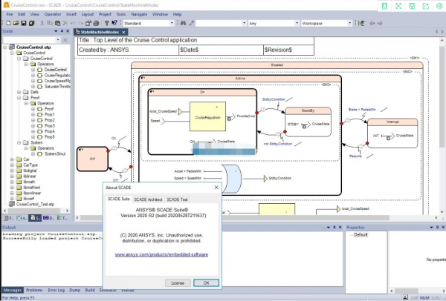The height and width of the screenshot is (301, 446).
Task: Select the SCADE Test tab in About dialog
Action: [177, 199]
